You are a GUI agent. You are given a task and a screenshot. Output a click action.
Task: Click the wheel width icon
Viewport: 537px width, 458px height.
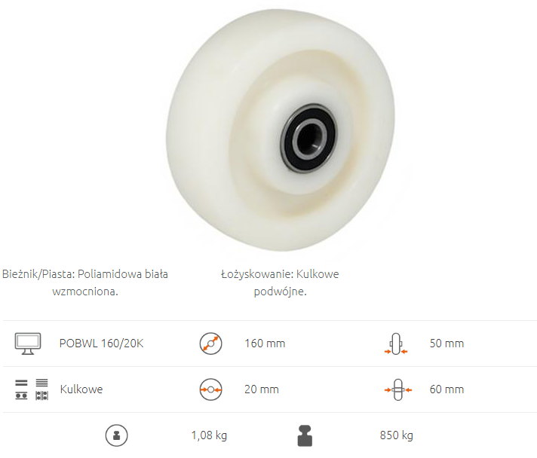396,343
